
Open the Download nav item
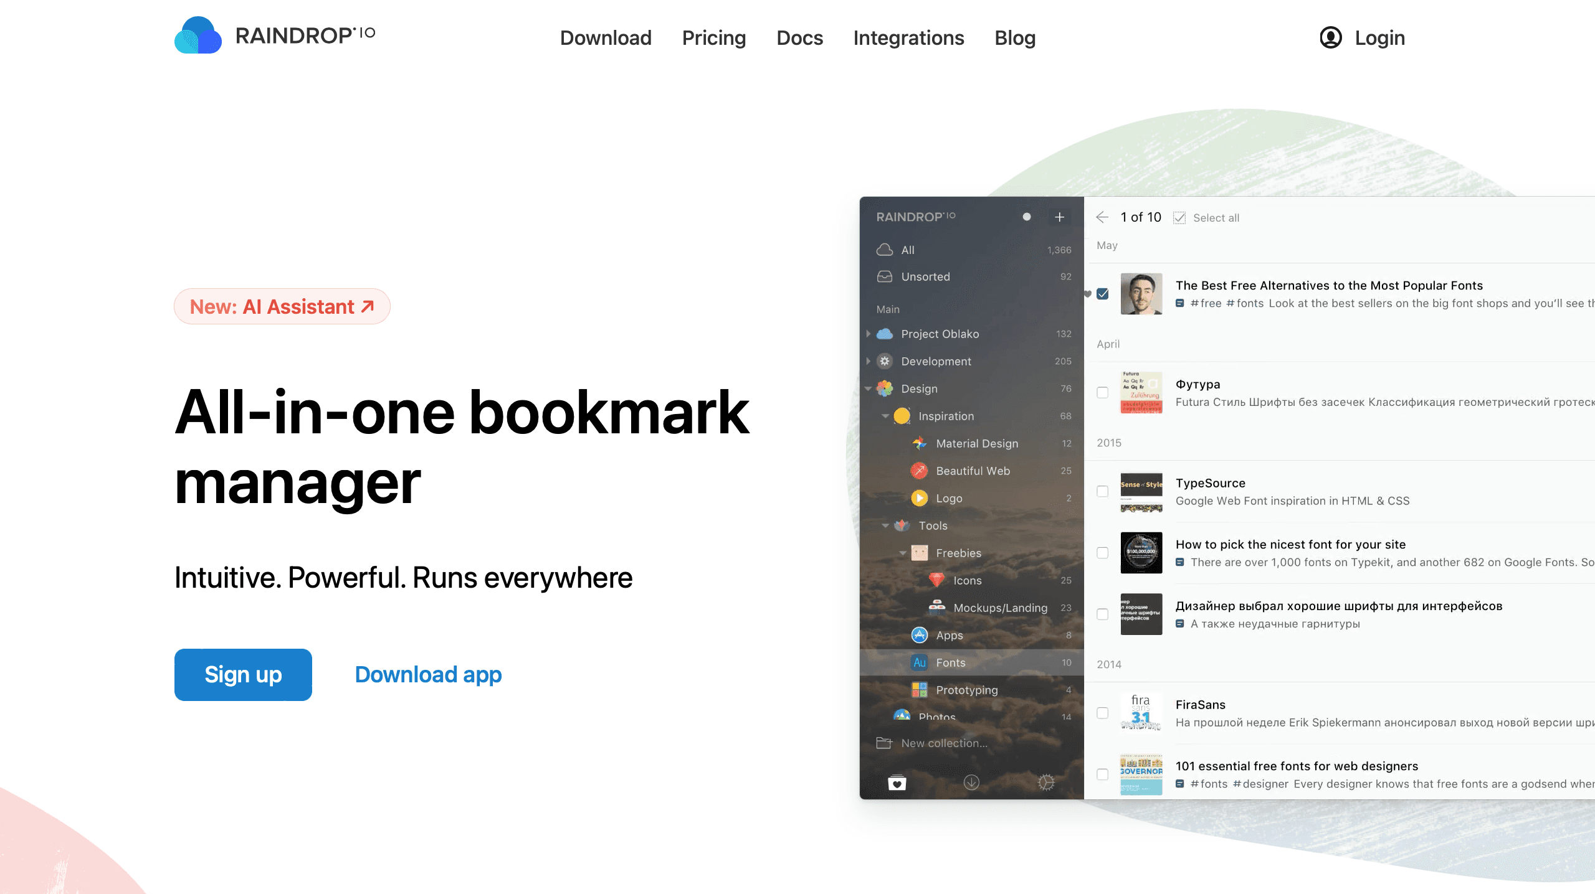point(606,38)
